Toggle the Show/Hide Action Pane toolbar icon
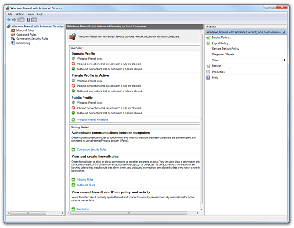 [34, 20]
